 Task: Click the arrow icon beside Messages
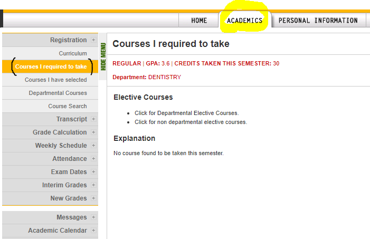pos(93,217)
